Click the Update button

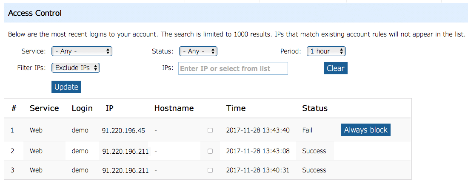(66, 87)
